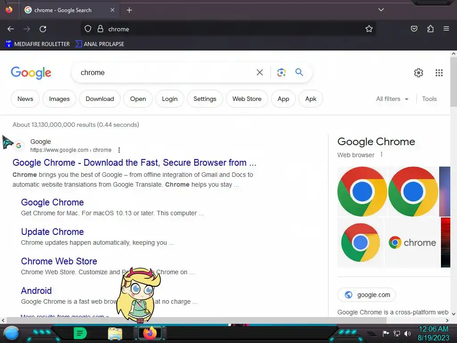Close the chrome - Google Search tab

(x=112, y=10)
